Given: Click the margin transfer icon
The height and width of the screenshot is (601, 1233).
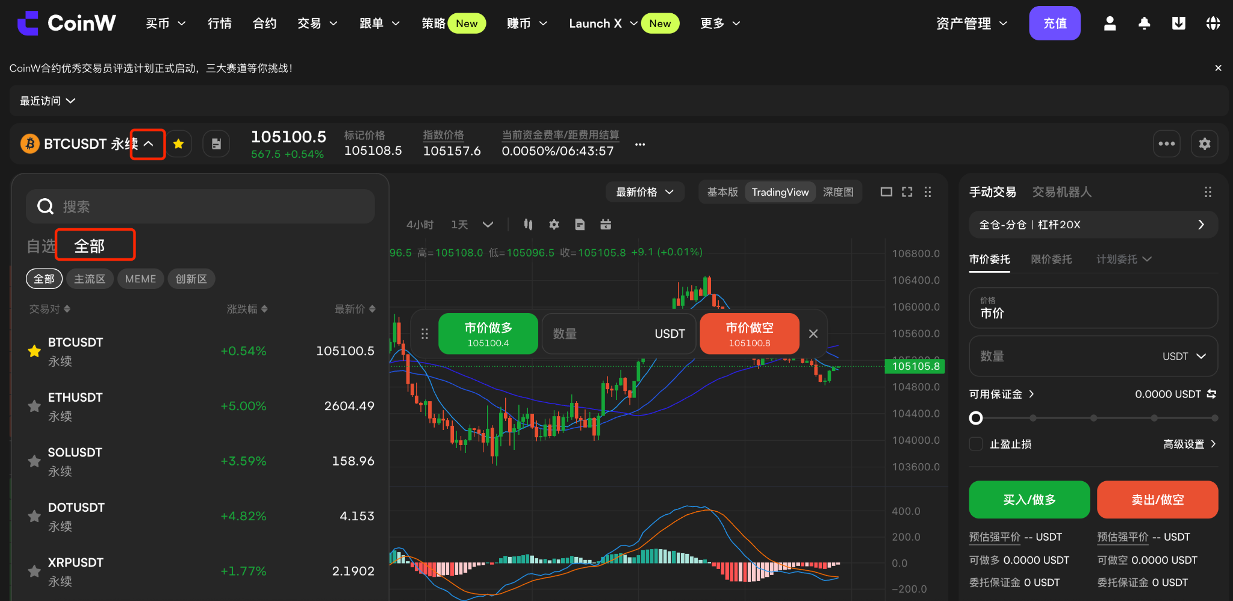Looking at the screenshot, I should (1211, 394).
